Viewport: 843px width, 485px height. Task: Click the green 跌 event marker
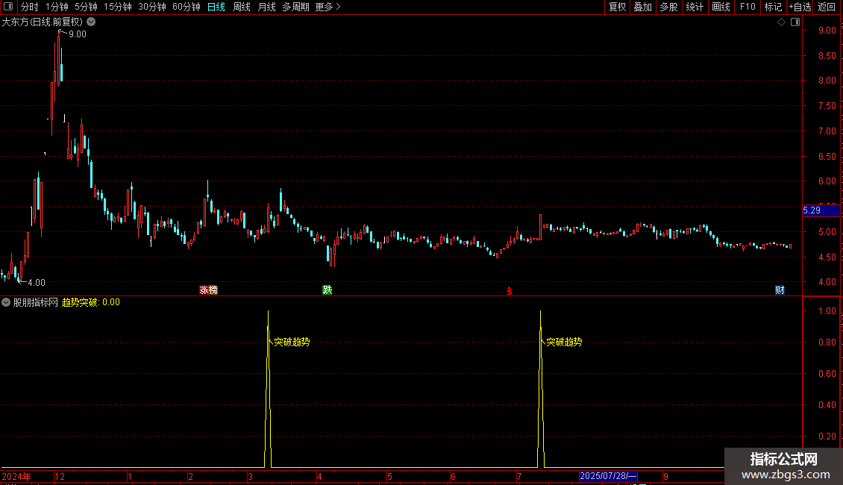click(327, 290)
